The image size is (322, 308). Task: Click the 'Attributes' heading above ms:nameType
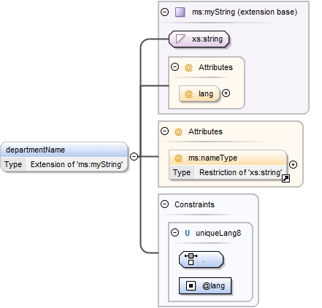[205, 131]
